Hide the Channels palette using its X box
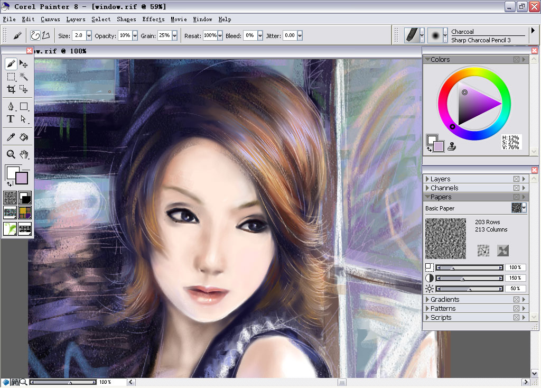Image resolution: width=541 pixels, height=388 pixels. click(516, 188)
